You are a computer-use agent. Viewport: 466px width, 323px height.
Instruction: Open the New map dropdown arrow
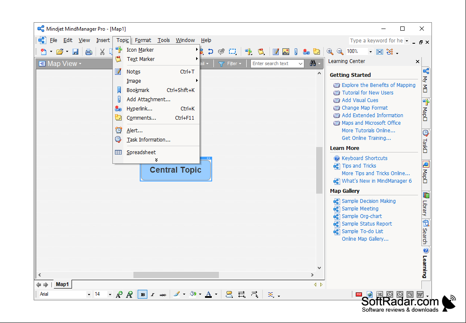pyautogui.click(x=51, y=52)
